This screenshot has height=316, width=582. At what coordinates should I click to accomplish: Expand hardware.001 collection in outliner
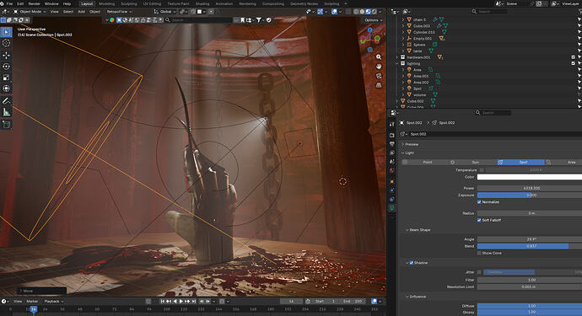click(x=397, y=57)
